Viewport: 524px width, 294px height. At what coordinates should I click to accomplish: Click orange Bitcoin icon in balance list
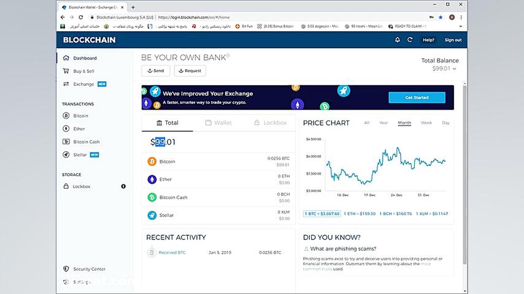[152, 162]
